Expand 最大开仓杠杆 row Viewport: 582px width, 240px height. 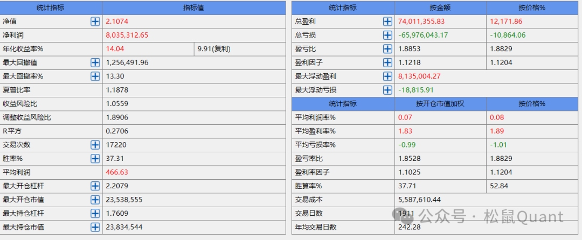(x=95, y=186)
